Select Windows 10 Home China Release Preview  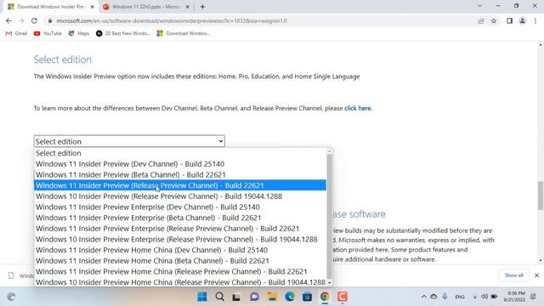tap(180, 282)
